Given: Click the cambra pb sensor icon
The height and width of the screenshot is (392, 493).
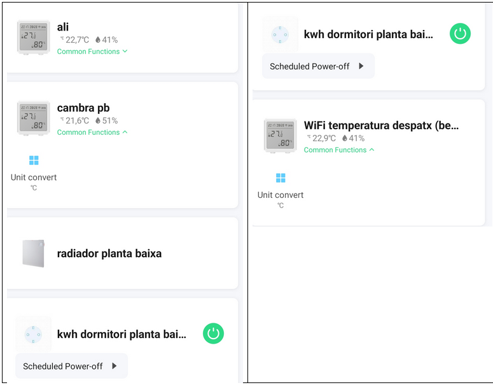Looking at the screenshot, I should pos(33,118).
